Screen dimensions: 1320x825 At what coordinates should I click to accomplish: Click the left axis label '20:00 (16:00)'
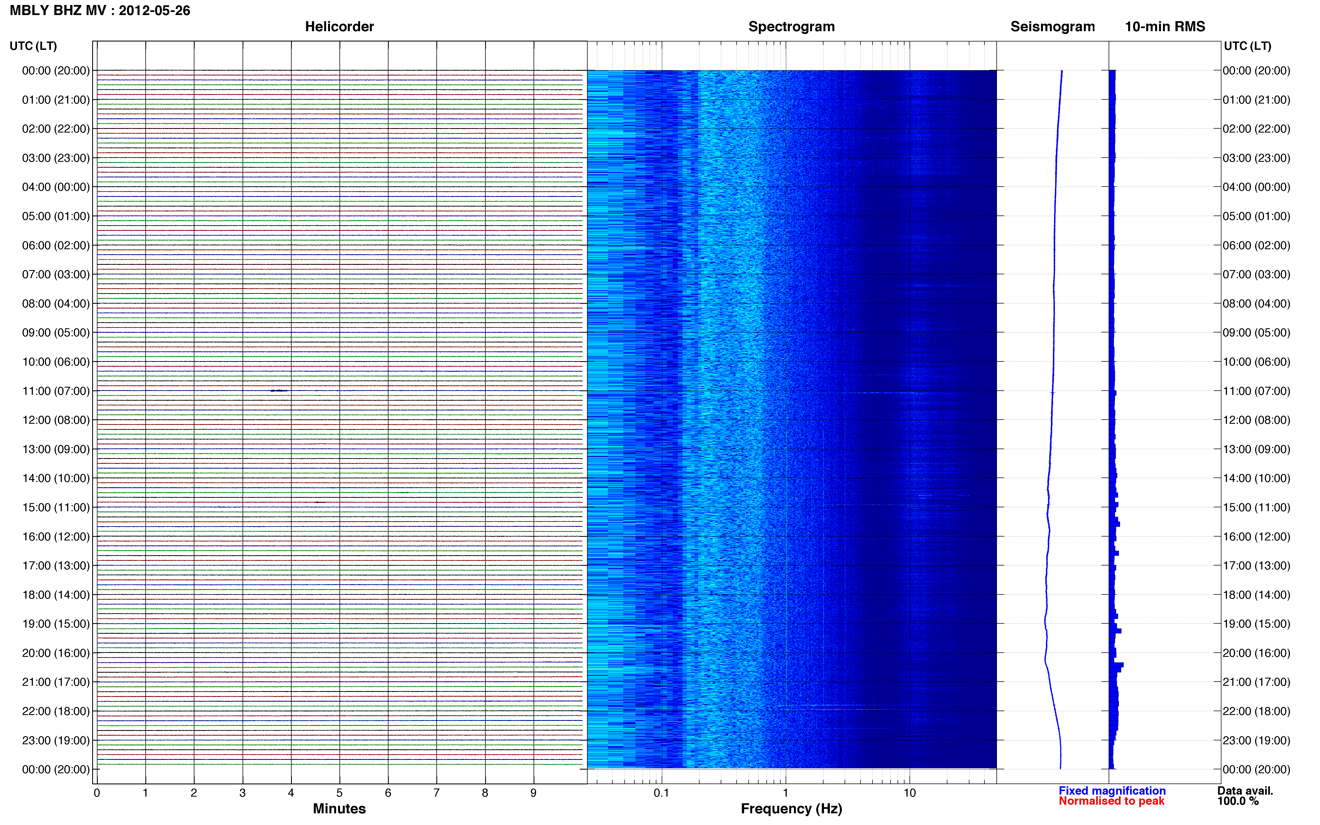[x=56, y=653]
